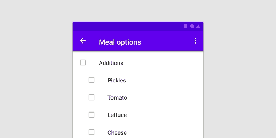Click the Additions label text
276x138 pixels.
tap(111, 63)
